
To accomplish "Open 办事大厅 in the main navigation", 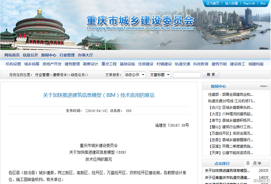I will pos(85,55).
